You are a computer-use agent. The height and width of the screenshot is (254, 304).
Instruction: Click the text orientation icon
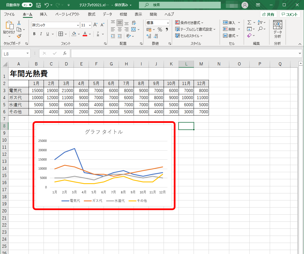[x=128, y=36]
